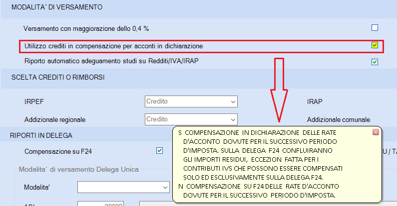The height and width of the screenshot is (206, 397).
Task: Click the tooltip text SOLO ED ESCLUSIVAMENTE SULLA DELEGA F24
Action: (x=253, y=178)
